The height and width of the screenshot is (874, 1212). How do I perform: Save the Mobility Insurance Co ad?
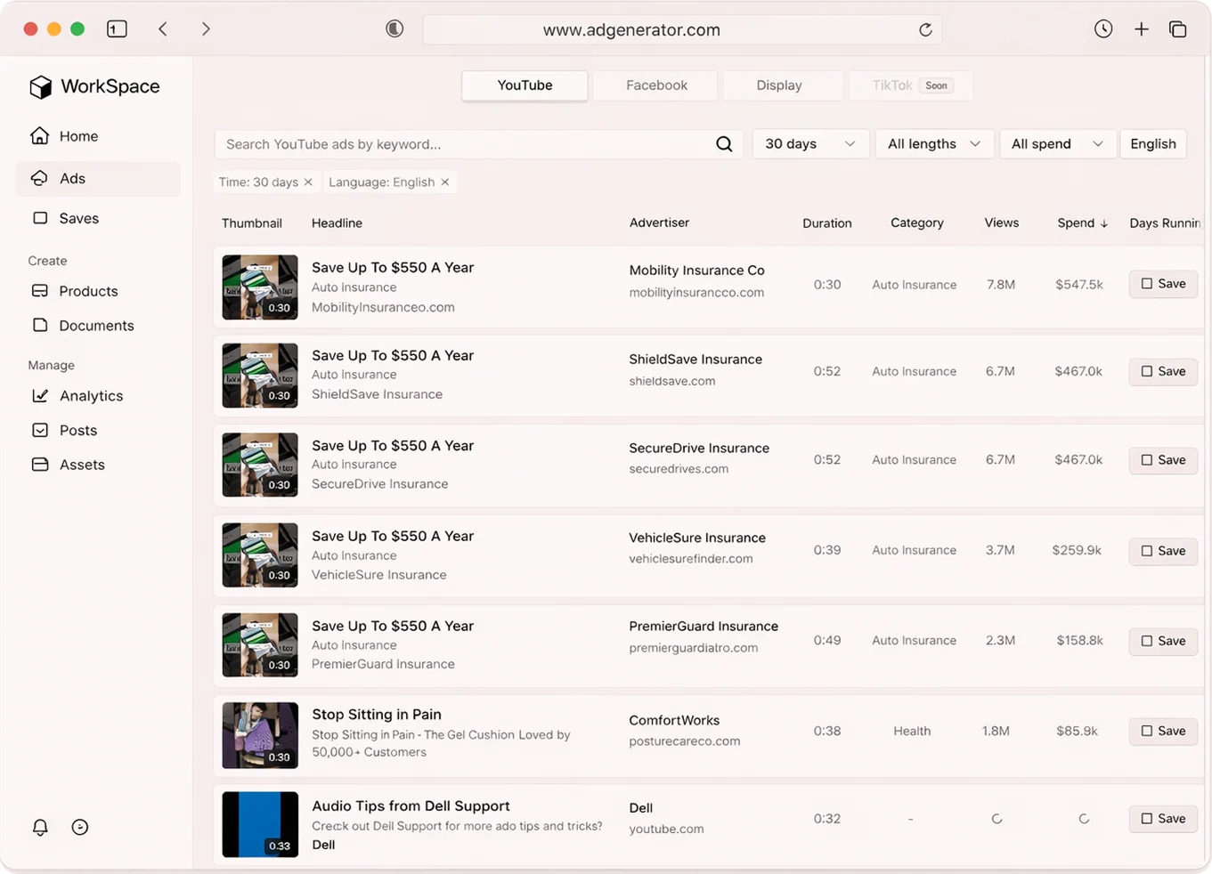click(1163, 284)
